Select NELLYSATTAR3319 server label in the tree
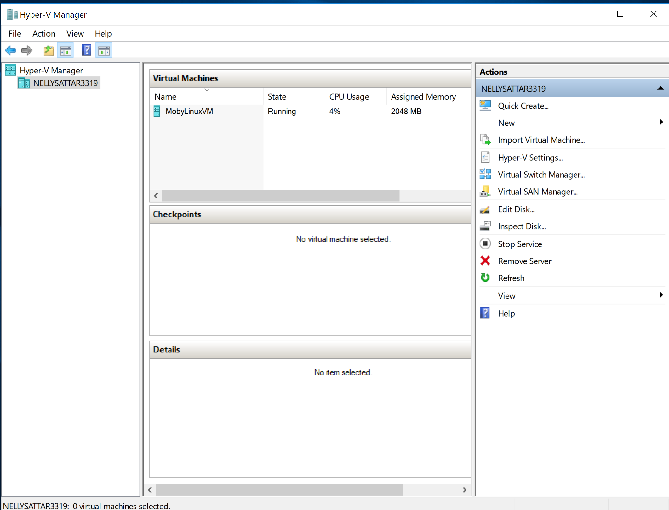The height and width of the screenshot is (510, 669). [x=66, y=83]
